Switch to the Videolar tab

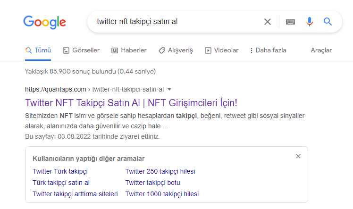click(221, 50)
